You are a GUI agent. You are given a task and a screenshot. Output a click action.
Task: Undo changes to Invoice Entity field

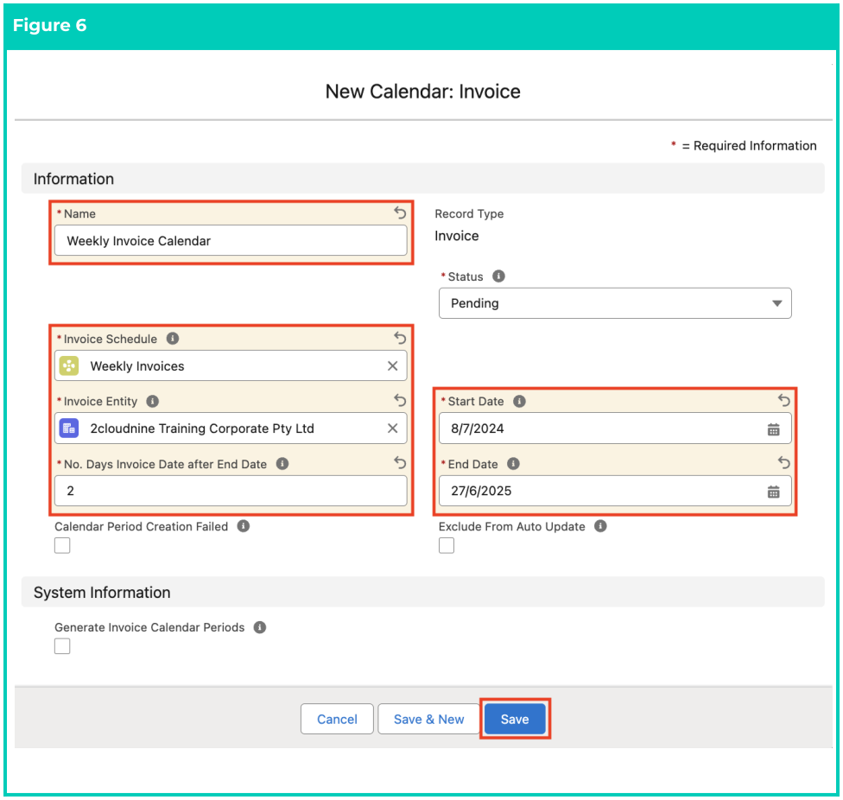pyautogui.click(x=400, y=401)
